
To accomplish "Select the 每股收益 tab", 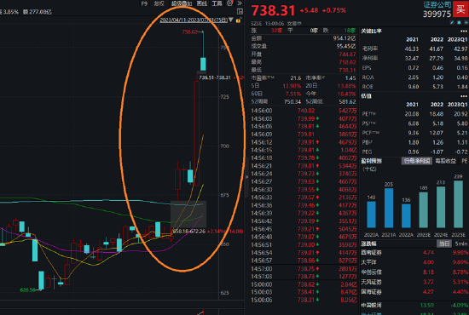I will coord(445,161).
